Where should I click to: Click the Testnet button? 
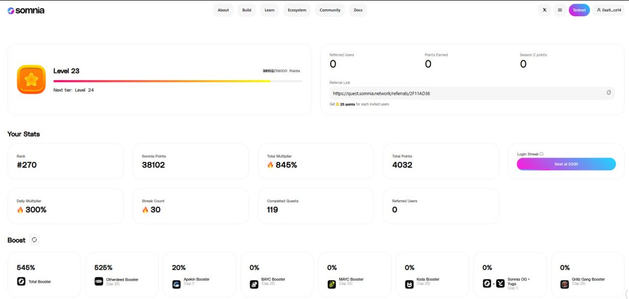[x=579, y=10]
